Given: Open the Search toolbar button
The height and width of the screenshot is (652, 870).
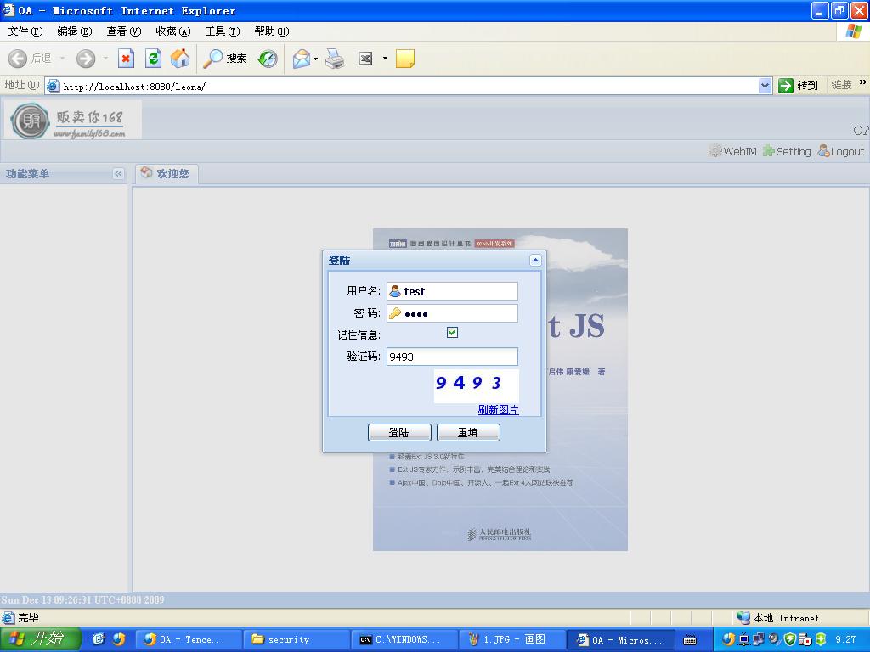Looking at the screenshot, I should 225,59.
